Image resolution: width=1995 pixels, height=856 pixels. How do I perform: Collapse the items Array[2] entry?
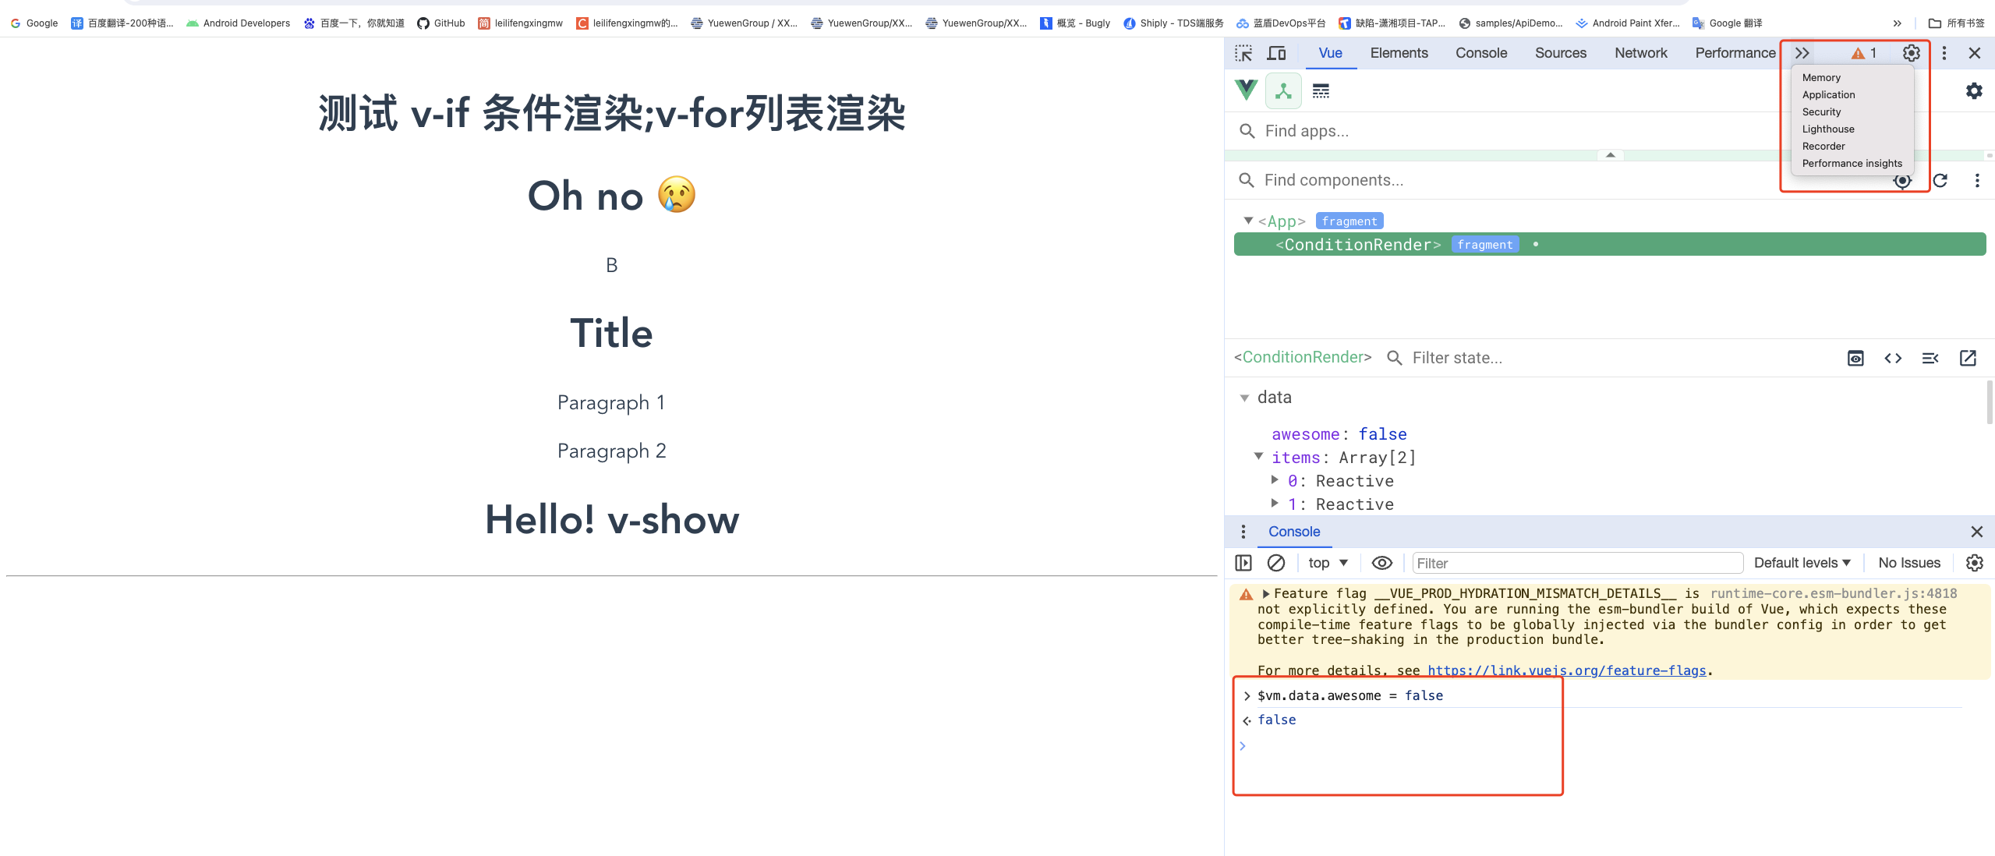[1258, 457]
